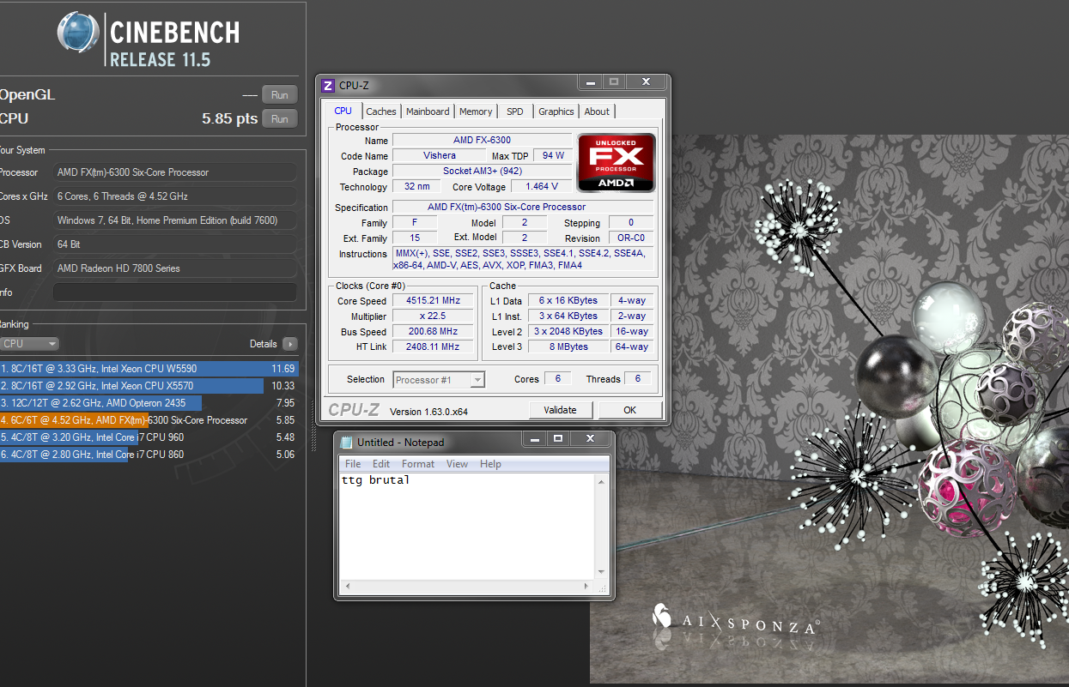Click the Revision value OR-C0
Screen dimensions: 1069x687
[x=631, y=238]
